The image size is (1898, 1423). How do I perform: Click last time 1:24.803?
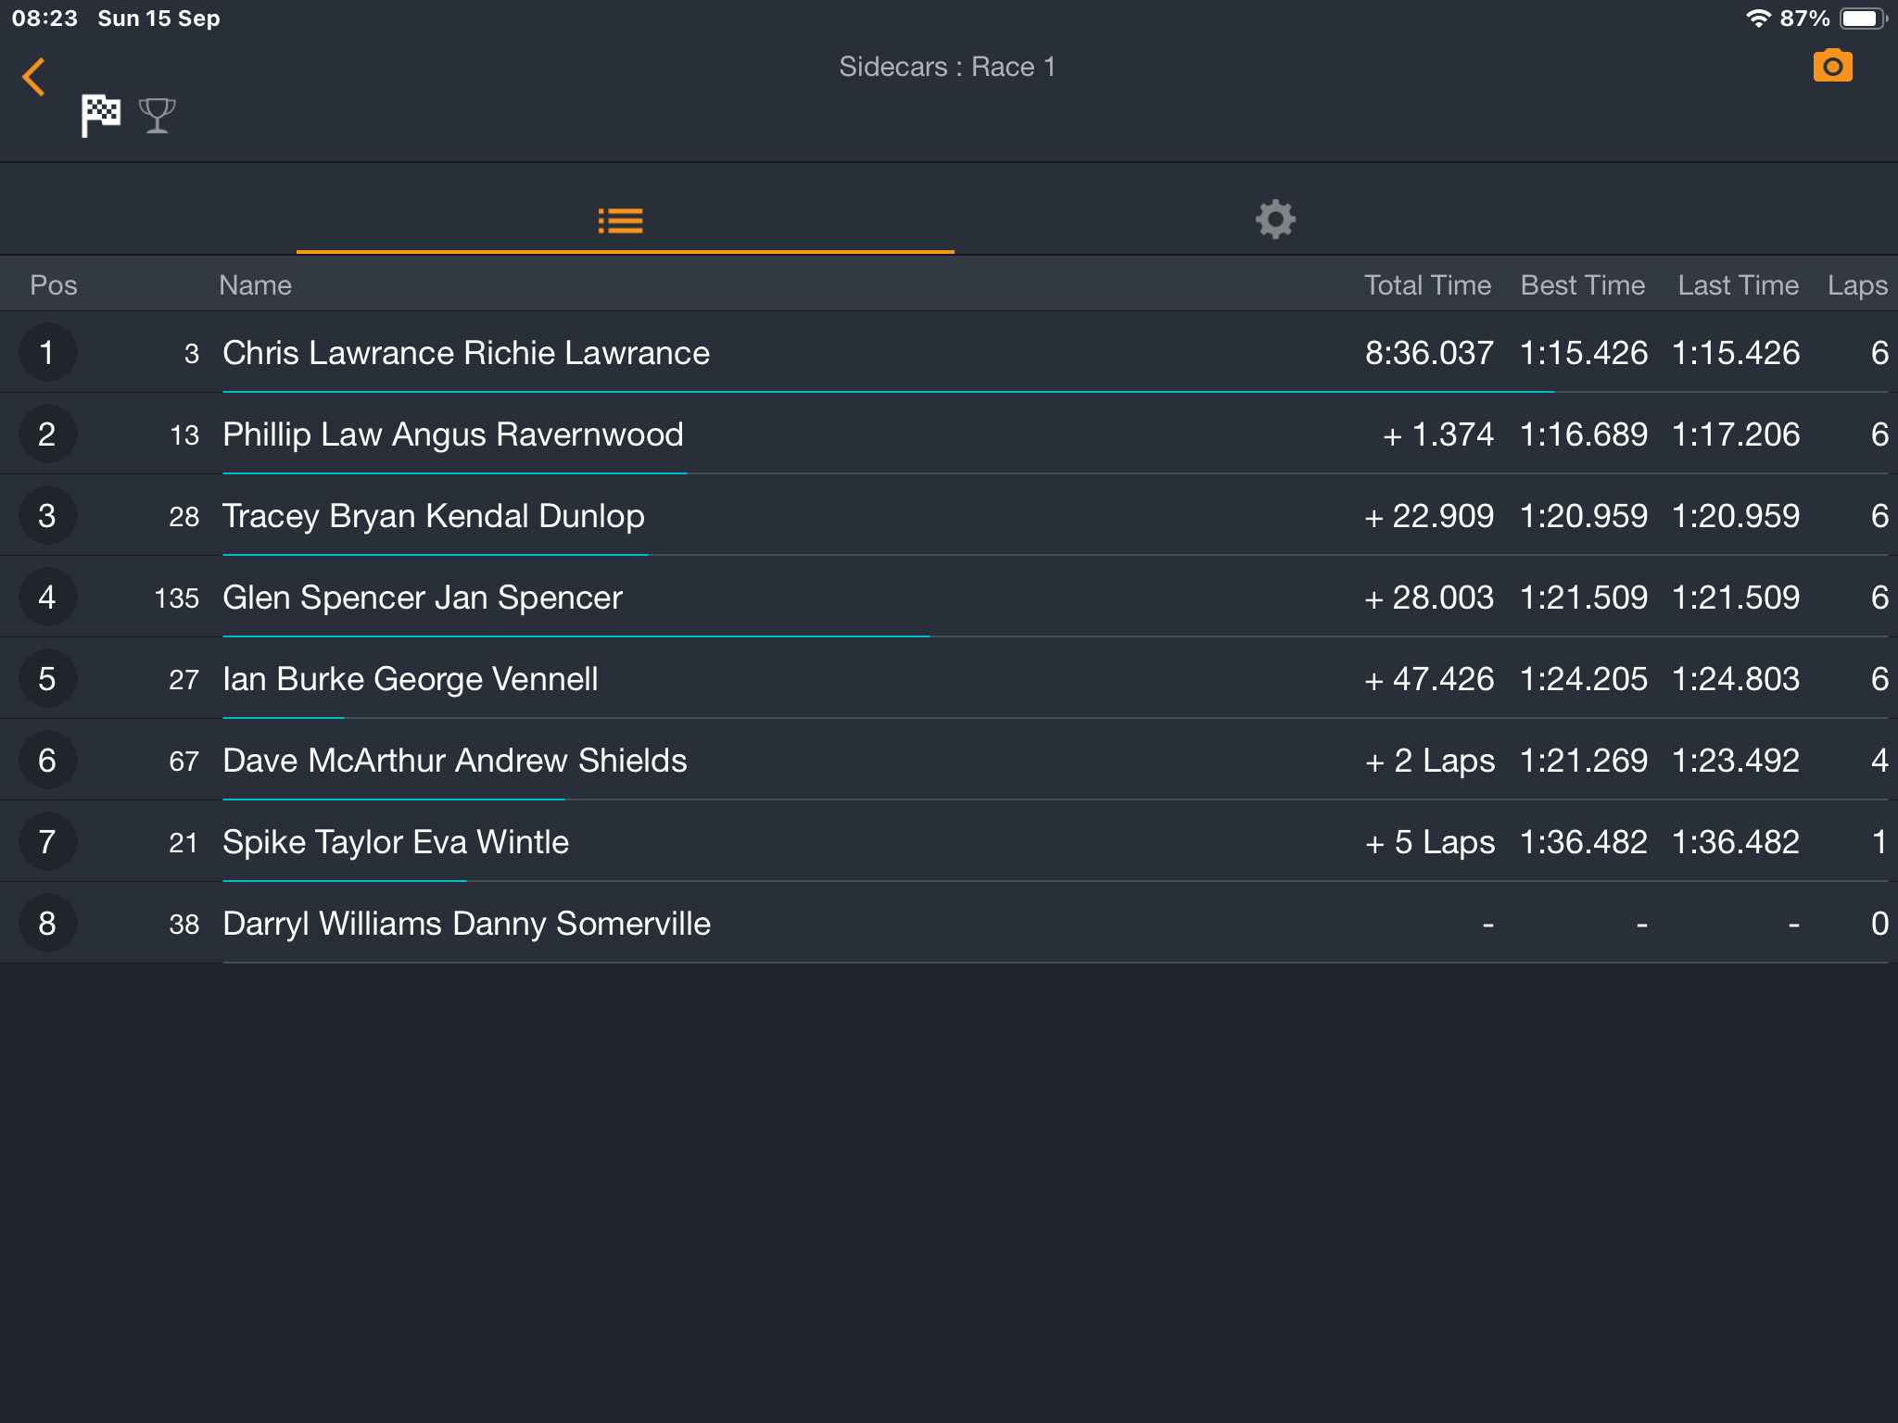pyautogui.click(x=1736, y=679)
